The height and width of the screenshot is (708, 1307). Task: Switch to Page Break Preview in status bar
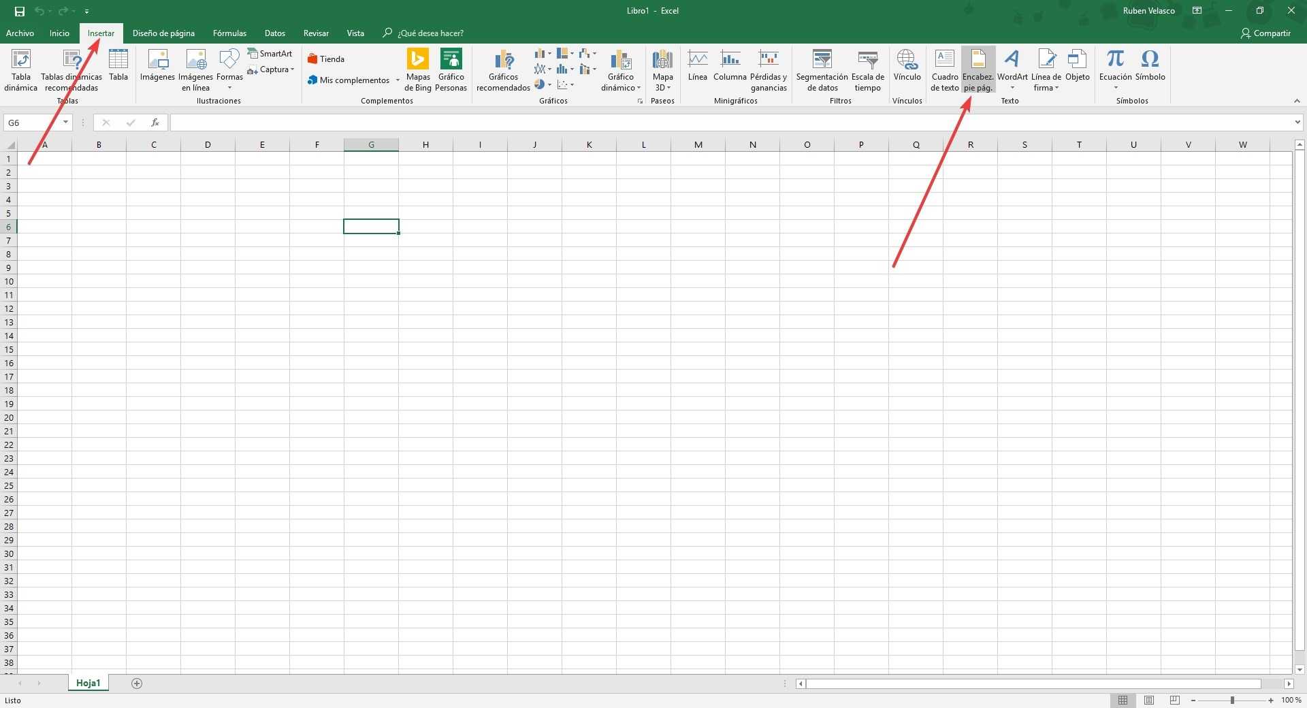pyautogui.click(x=1175, y=700)
